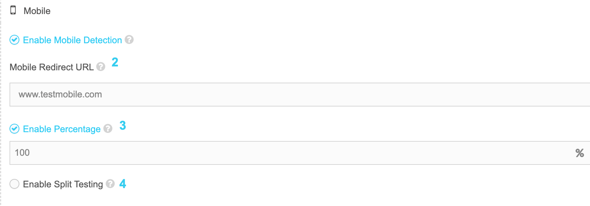Open help icon beside Mobile Redirect URL
The width and height of the screenshot is (590, 206).
click(x=101, y=67)
